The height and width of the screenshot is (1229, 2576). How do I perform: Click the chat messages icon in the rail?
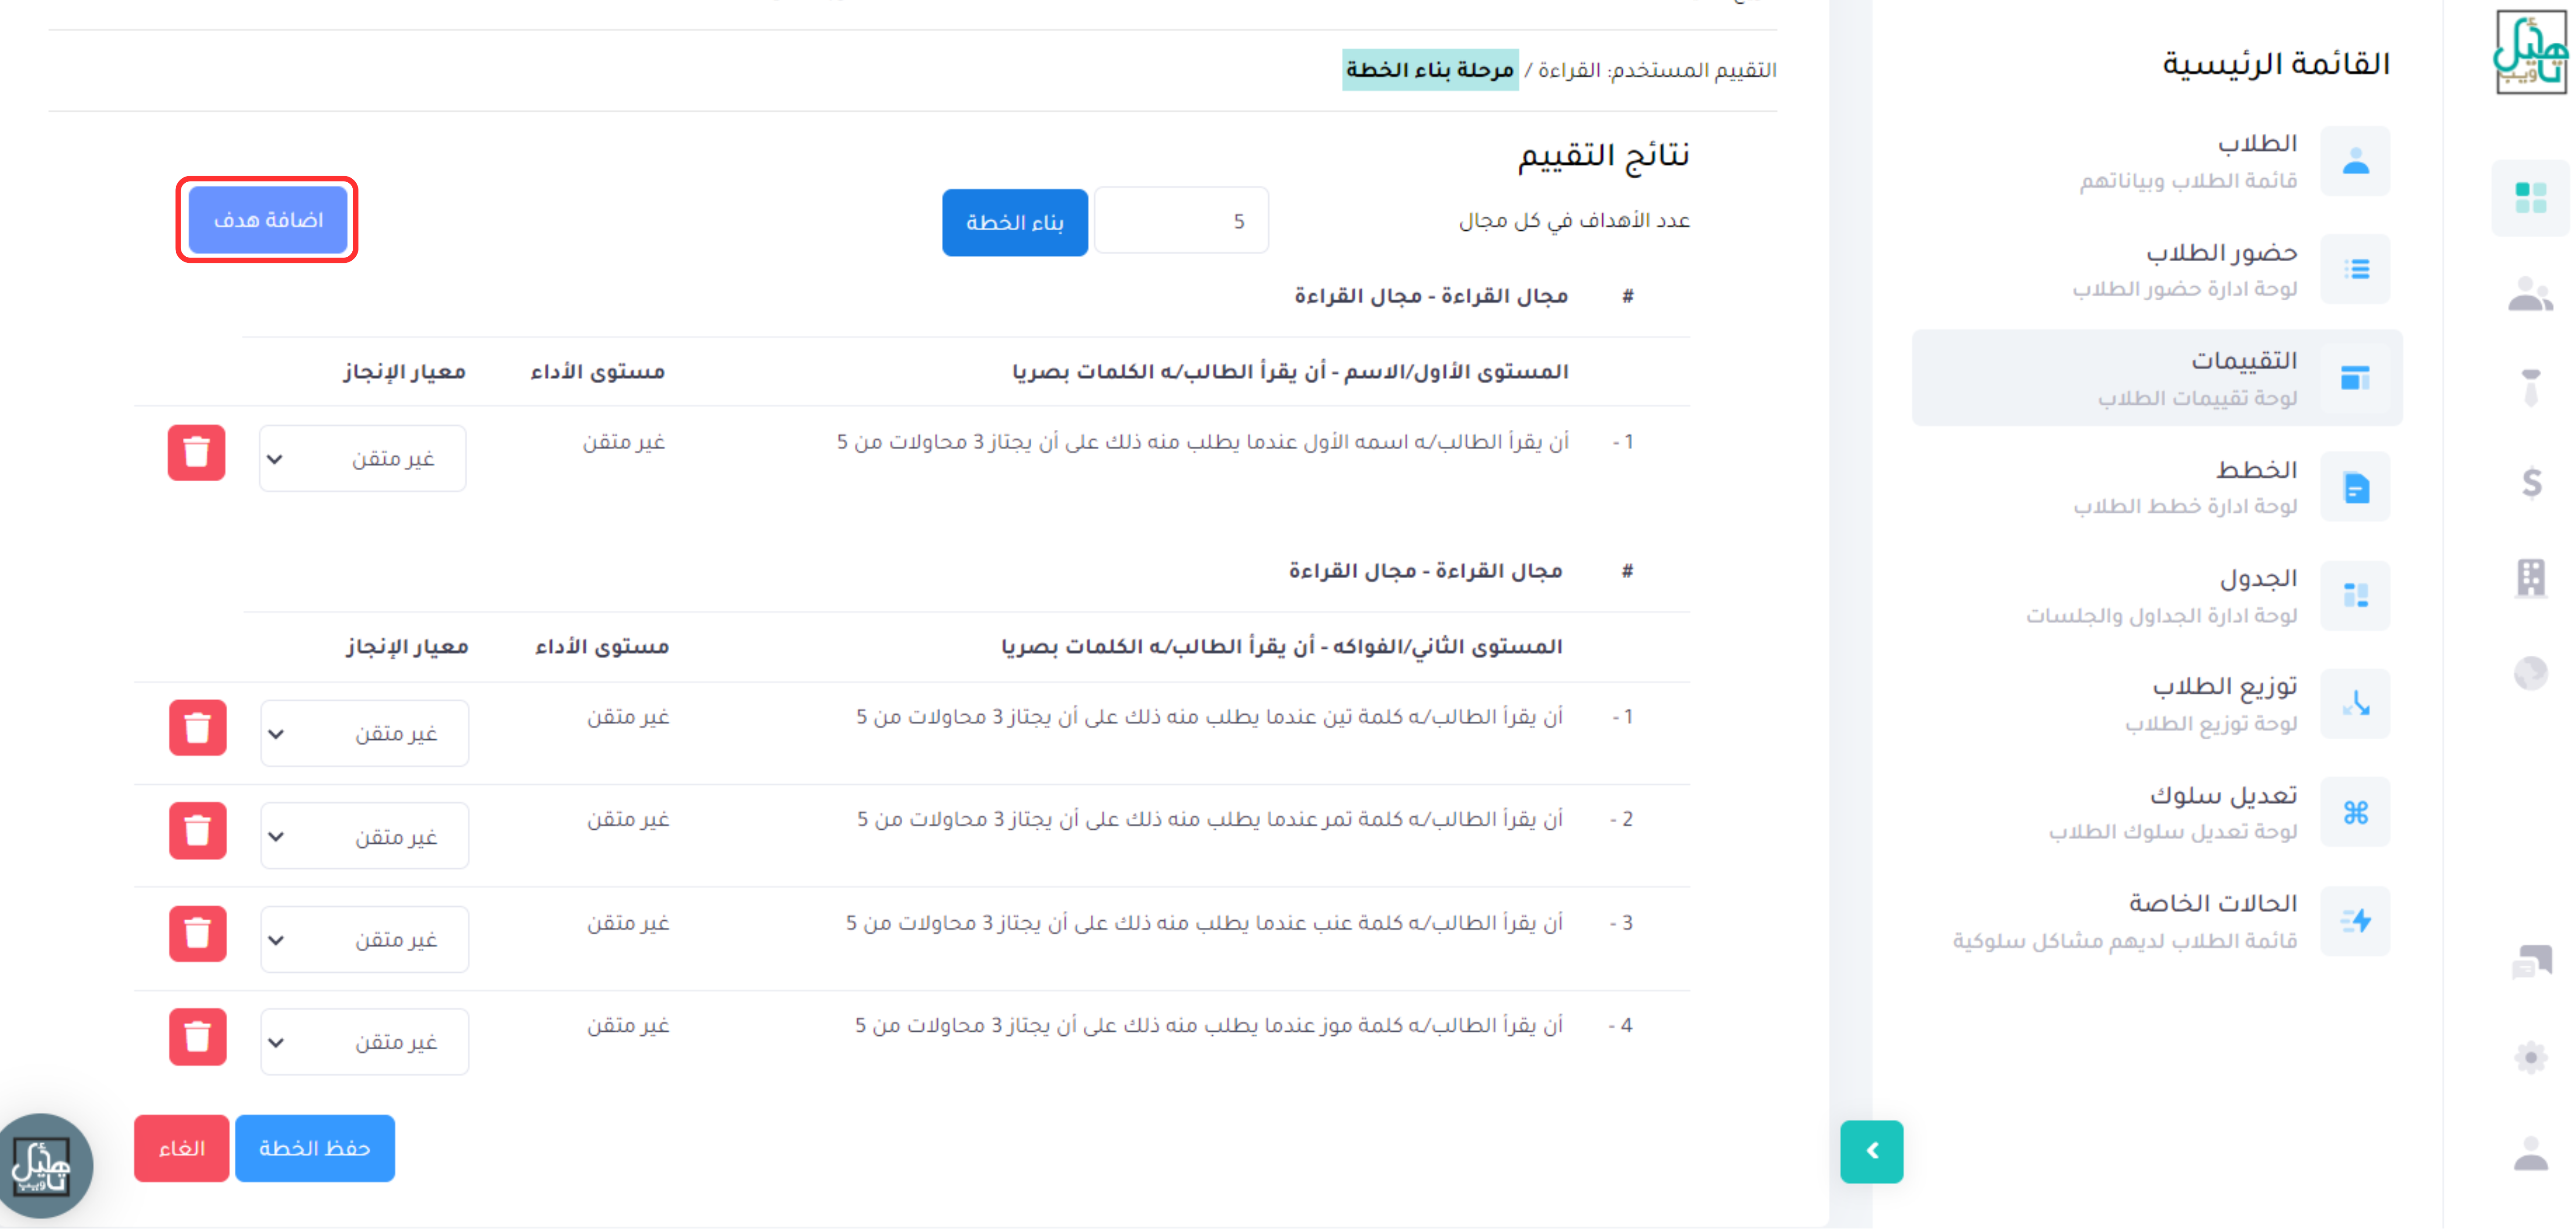pyautogui.click(x=2531, y=962)
